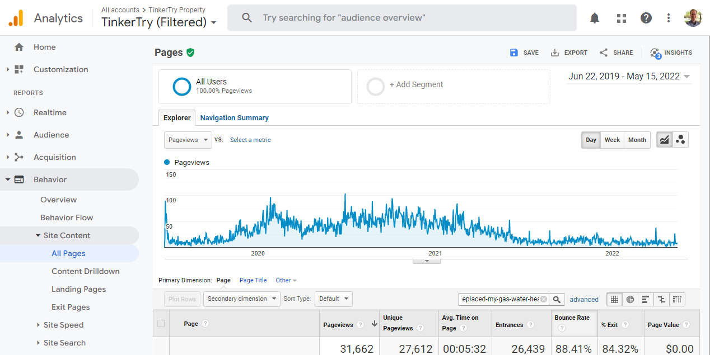The width and height of the screenshot is (710, 355).
Task: Switch to motion chart view
Action: (x=680, y=140)
